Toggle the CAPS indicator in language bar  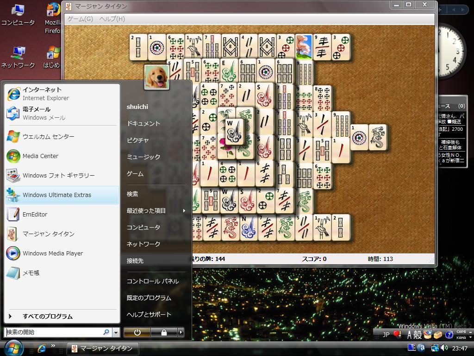click(461, 332)
